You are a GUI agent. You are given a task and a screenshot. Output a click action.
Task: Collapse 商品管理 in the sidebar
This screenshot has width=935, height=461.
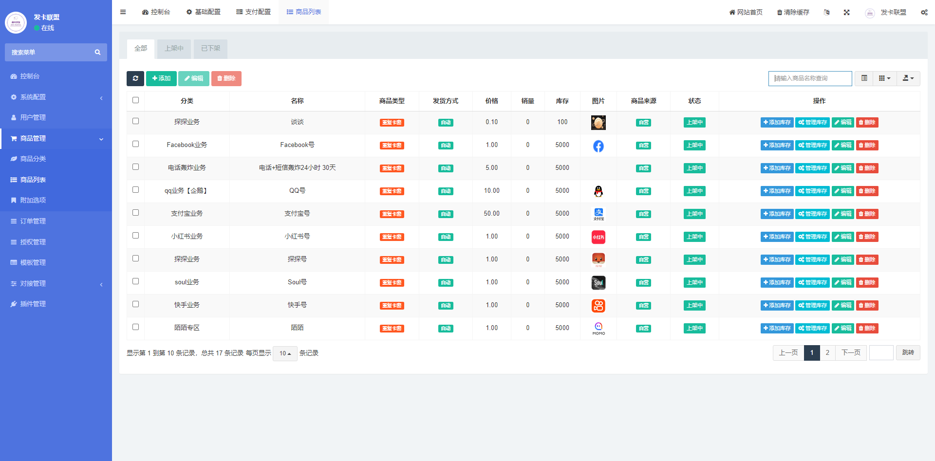point(56,138)
